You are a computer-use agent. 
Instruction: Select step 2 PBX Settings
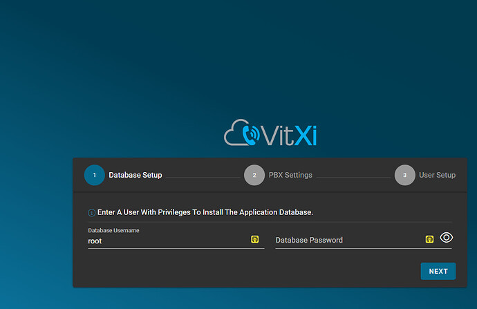coord(278,175)
